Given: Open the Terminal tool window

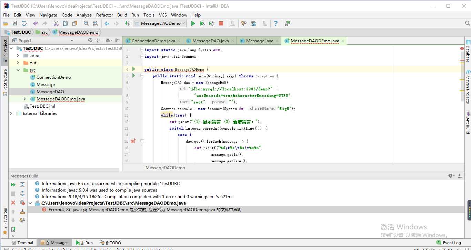Looking at the screenshot, I should click(x=22, y=242).
